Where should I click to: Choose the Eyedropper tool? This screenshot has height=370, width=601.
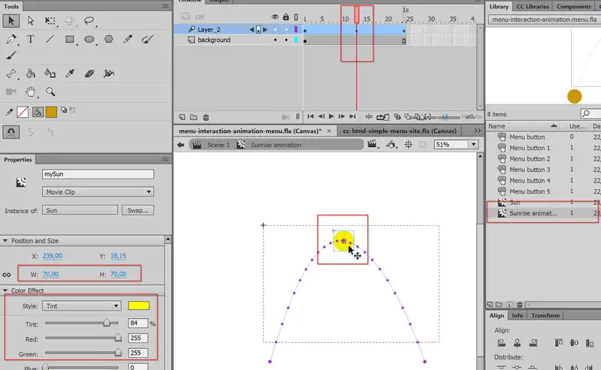(70, 74)
